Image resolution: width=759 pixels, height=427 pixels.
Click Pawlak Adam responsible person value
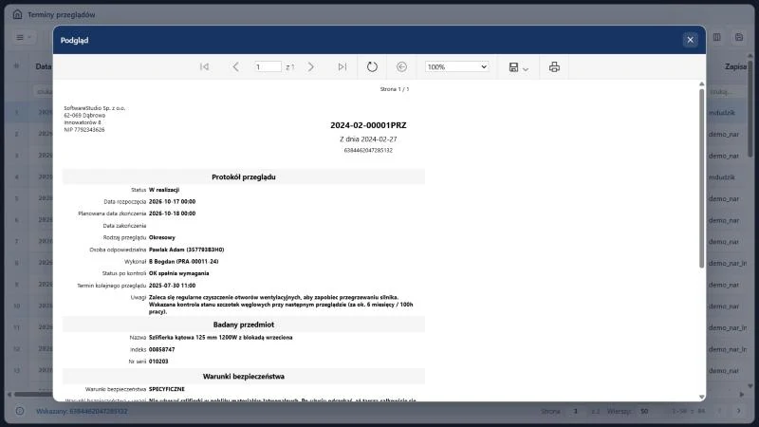186,250
